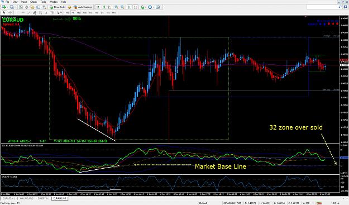Switch to M5 timeframe
This screenshot has width=349, height=205.
pyautogui.click(x=73, y=13)
